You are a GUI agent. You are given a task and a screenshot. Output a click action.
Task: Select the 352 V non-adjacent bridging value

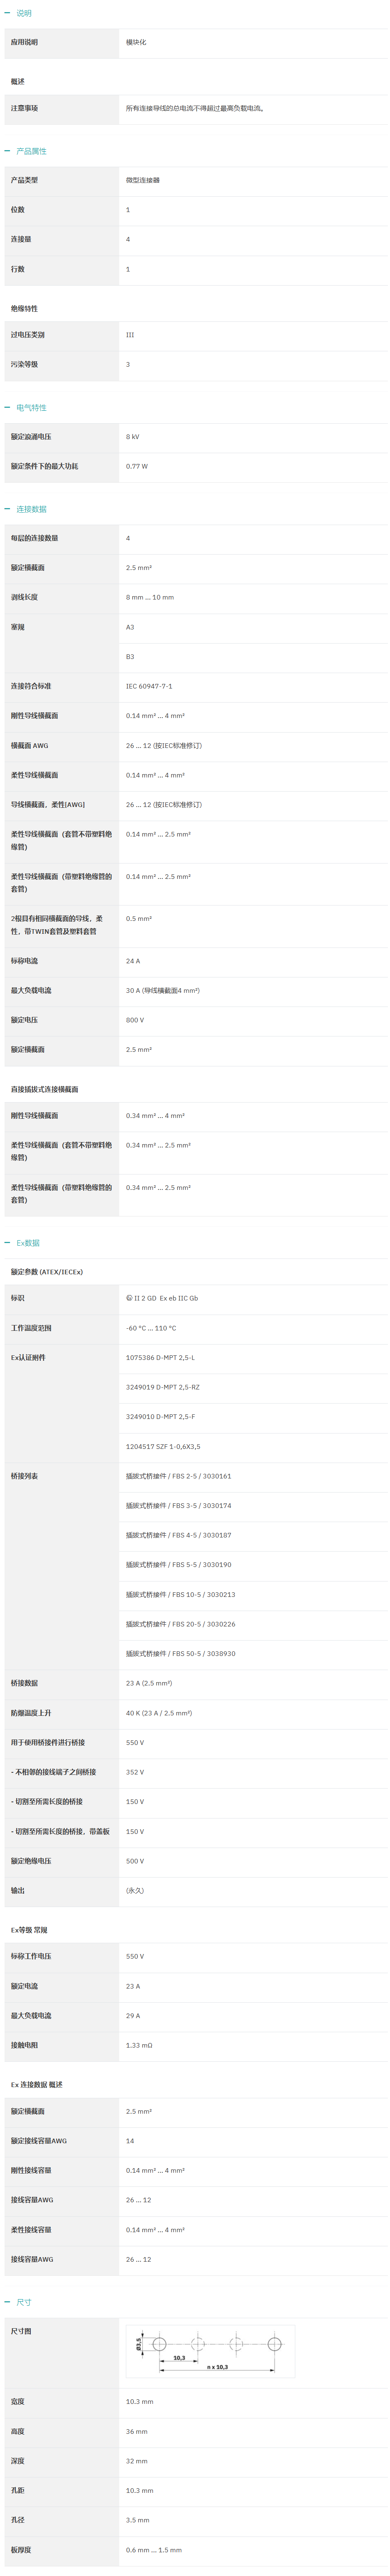(135, 1772)
